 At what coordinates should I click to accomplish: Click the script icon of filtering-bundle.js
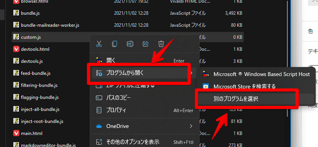[16, 85]
